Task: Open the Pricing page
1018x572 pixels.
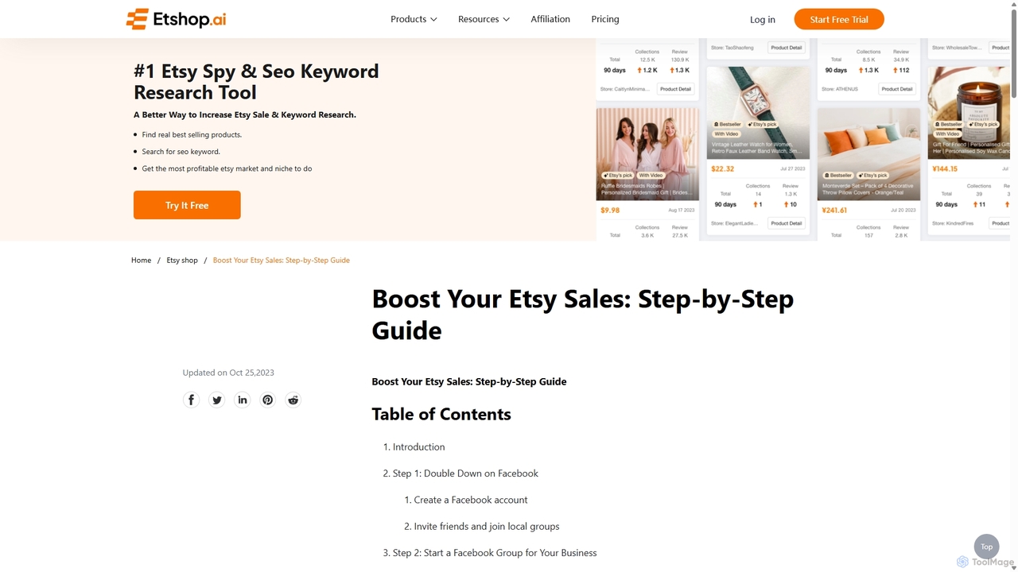Action: 605,19
